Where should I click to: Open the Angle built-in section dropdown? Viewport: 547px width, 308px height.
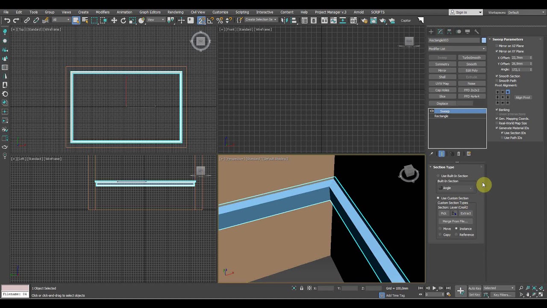pos(456,188)
